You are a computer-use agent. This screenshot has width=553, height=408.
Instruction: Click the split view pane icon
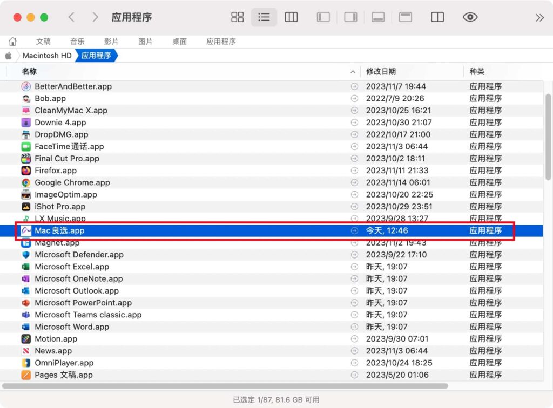click(437, 17)
